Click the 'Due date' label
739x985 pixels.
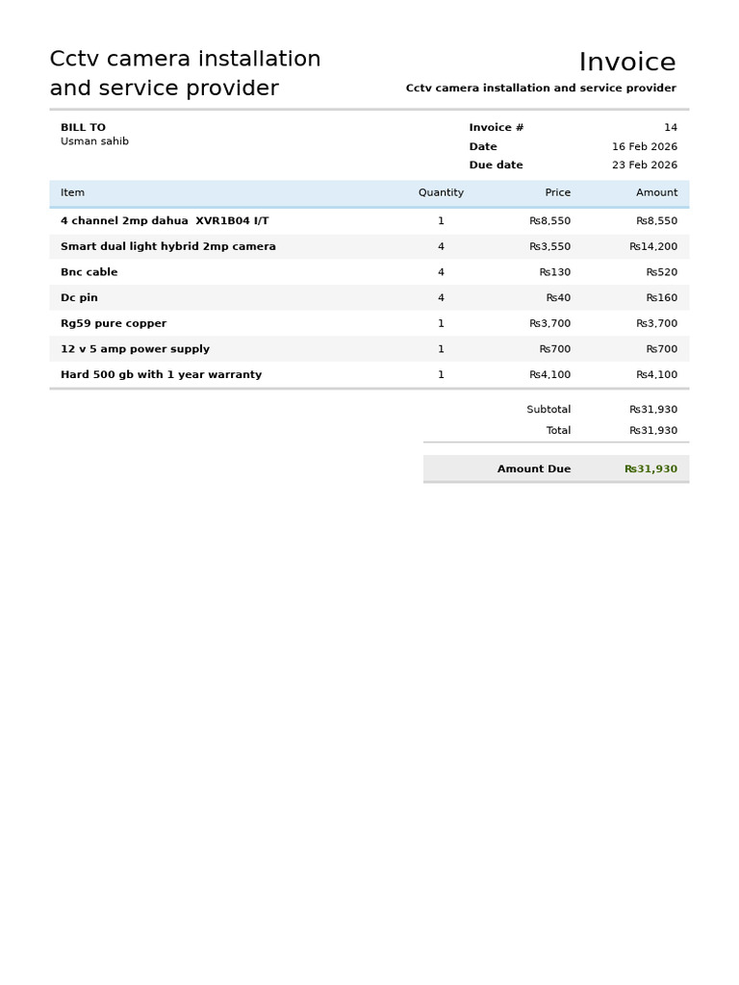pos(496,164)
